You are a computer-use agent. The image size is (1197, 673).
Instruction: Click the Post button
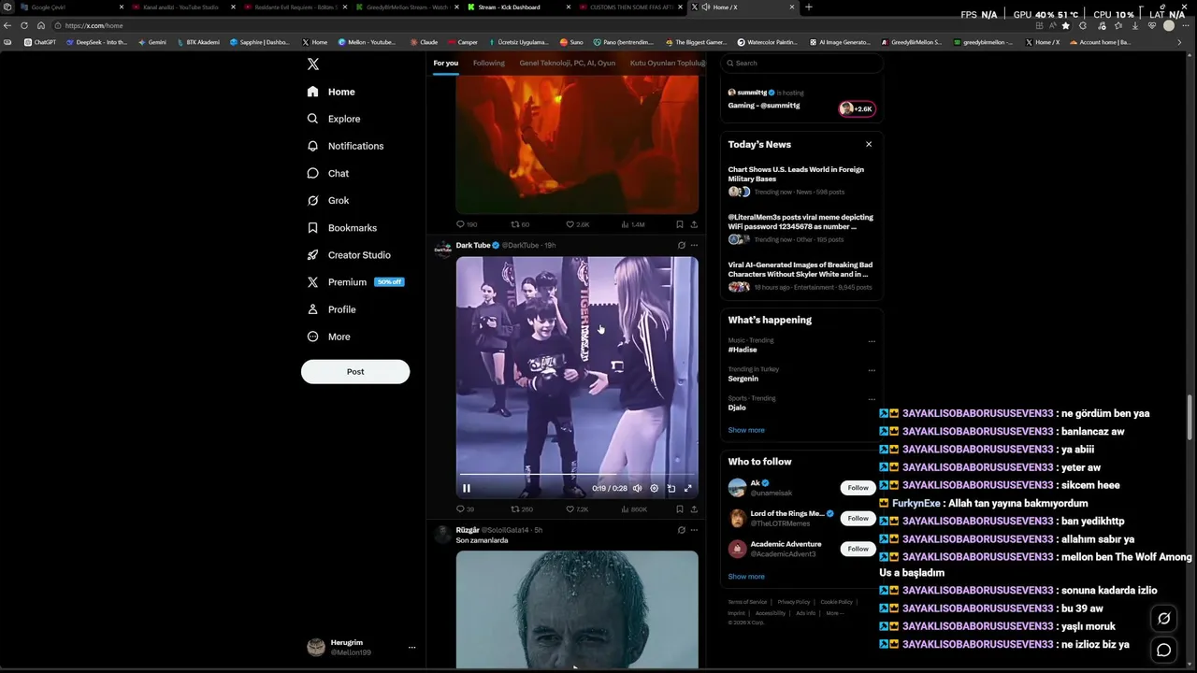[x=355, y=371]
